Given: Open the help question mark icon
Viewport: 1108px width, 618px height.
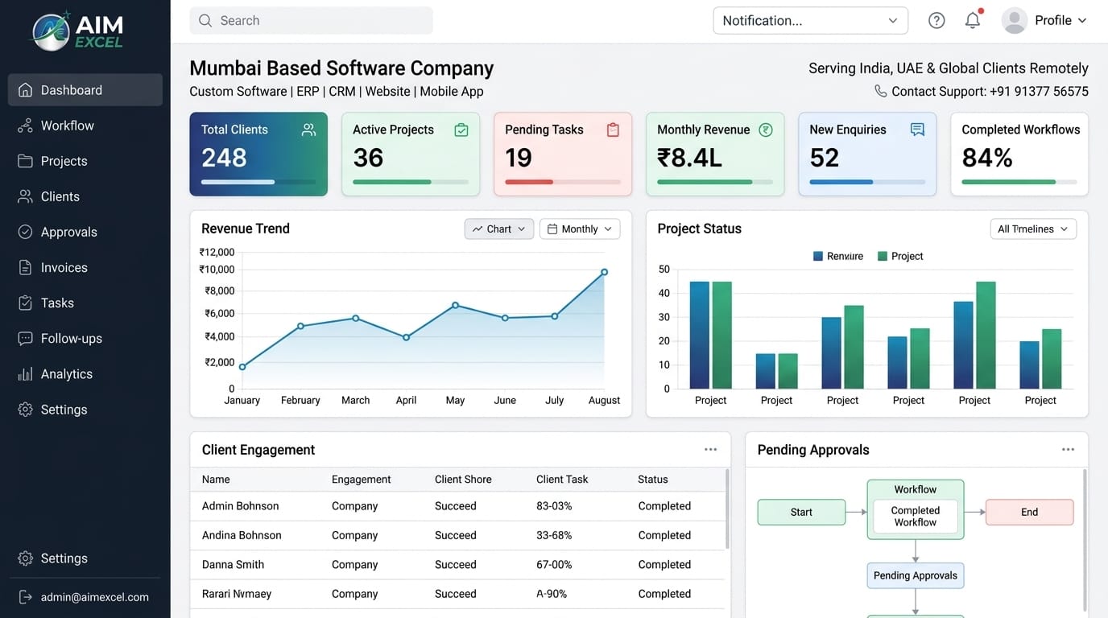Looking at the screenshot, I should (936, 21).
